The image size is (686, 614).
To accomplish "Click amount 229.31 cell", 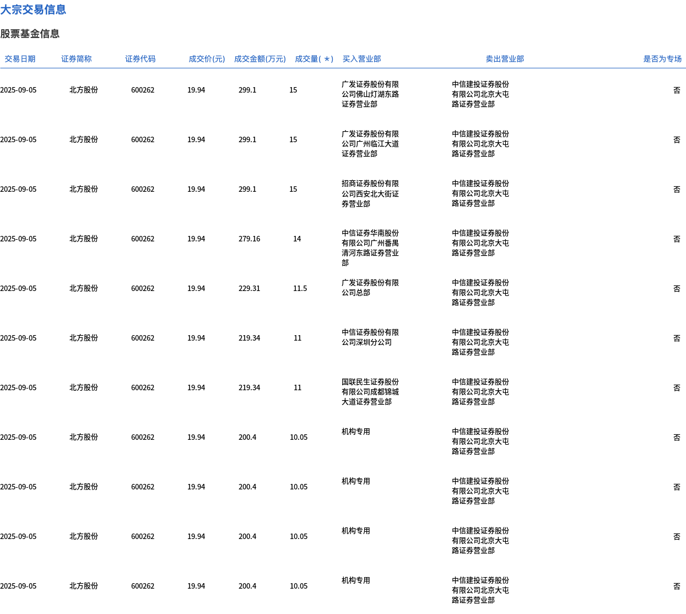I will pyautogui.click(x=249, y=288).
